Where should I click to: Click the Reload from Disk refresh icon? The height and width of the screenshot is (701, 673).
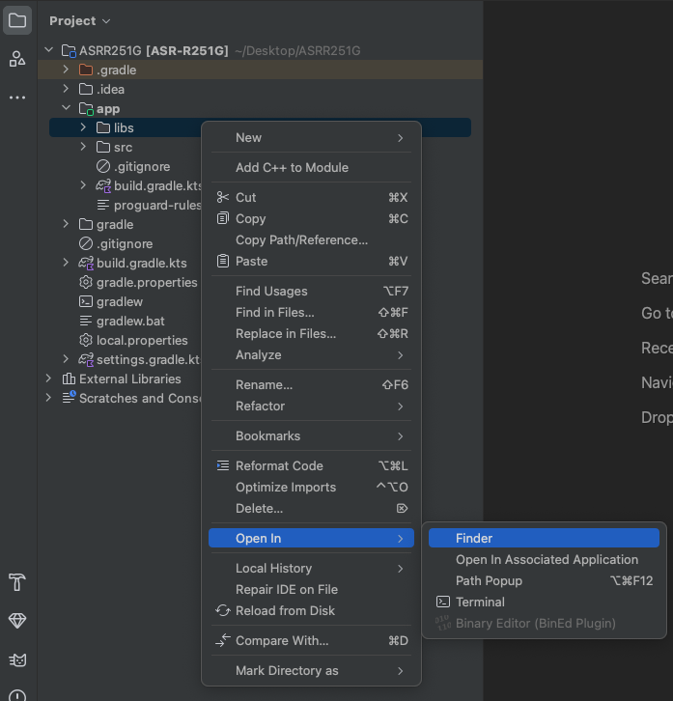pos(223,610)
